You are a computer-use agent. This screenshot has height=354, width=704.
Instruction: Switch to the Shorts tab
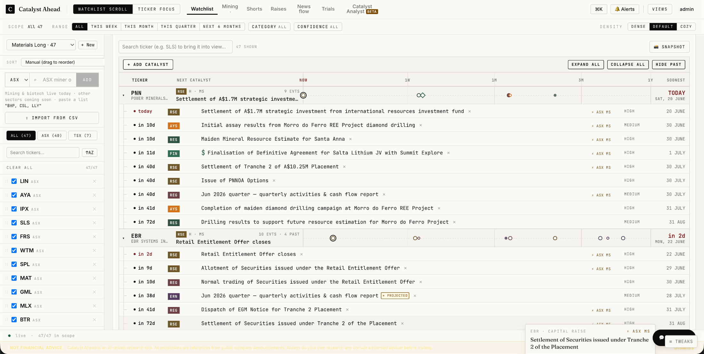[x=254, y=9]
